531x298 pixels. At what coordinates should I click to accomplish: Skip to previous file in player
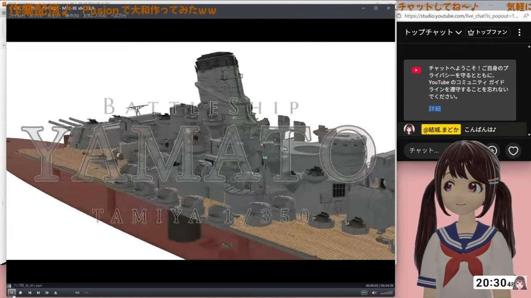(29, 293)
